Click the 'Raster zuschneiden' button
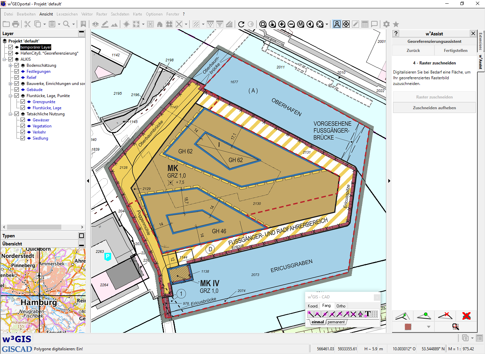The width and height of the screenshot is (485, 354). pyautogui.click(x=434, y=97)
